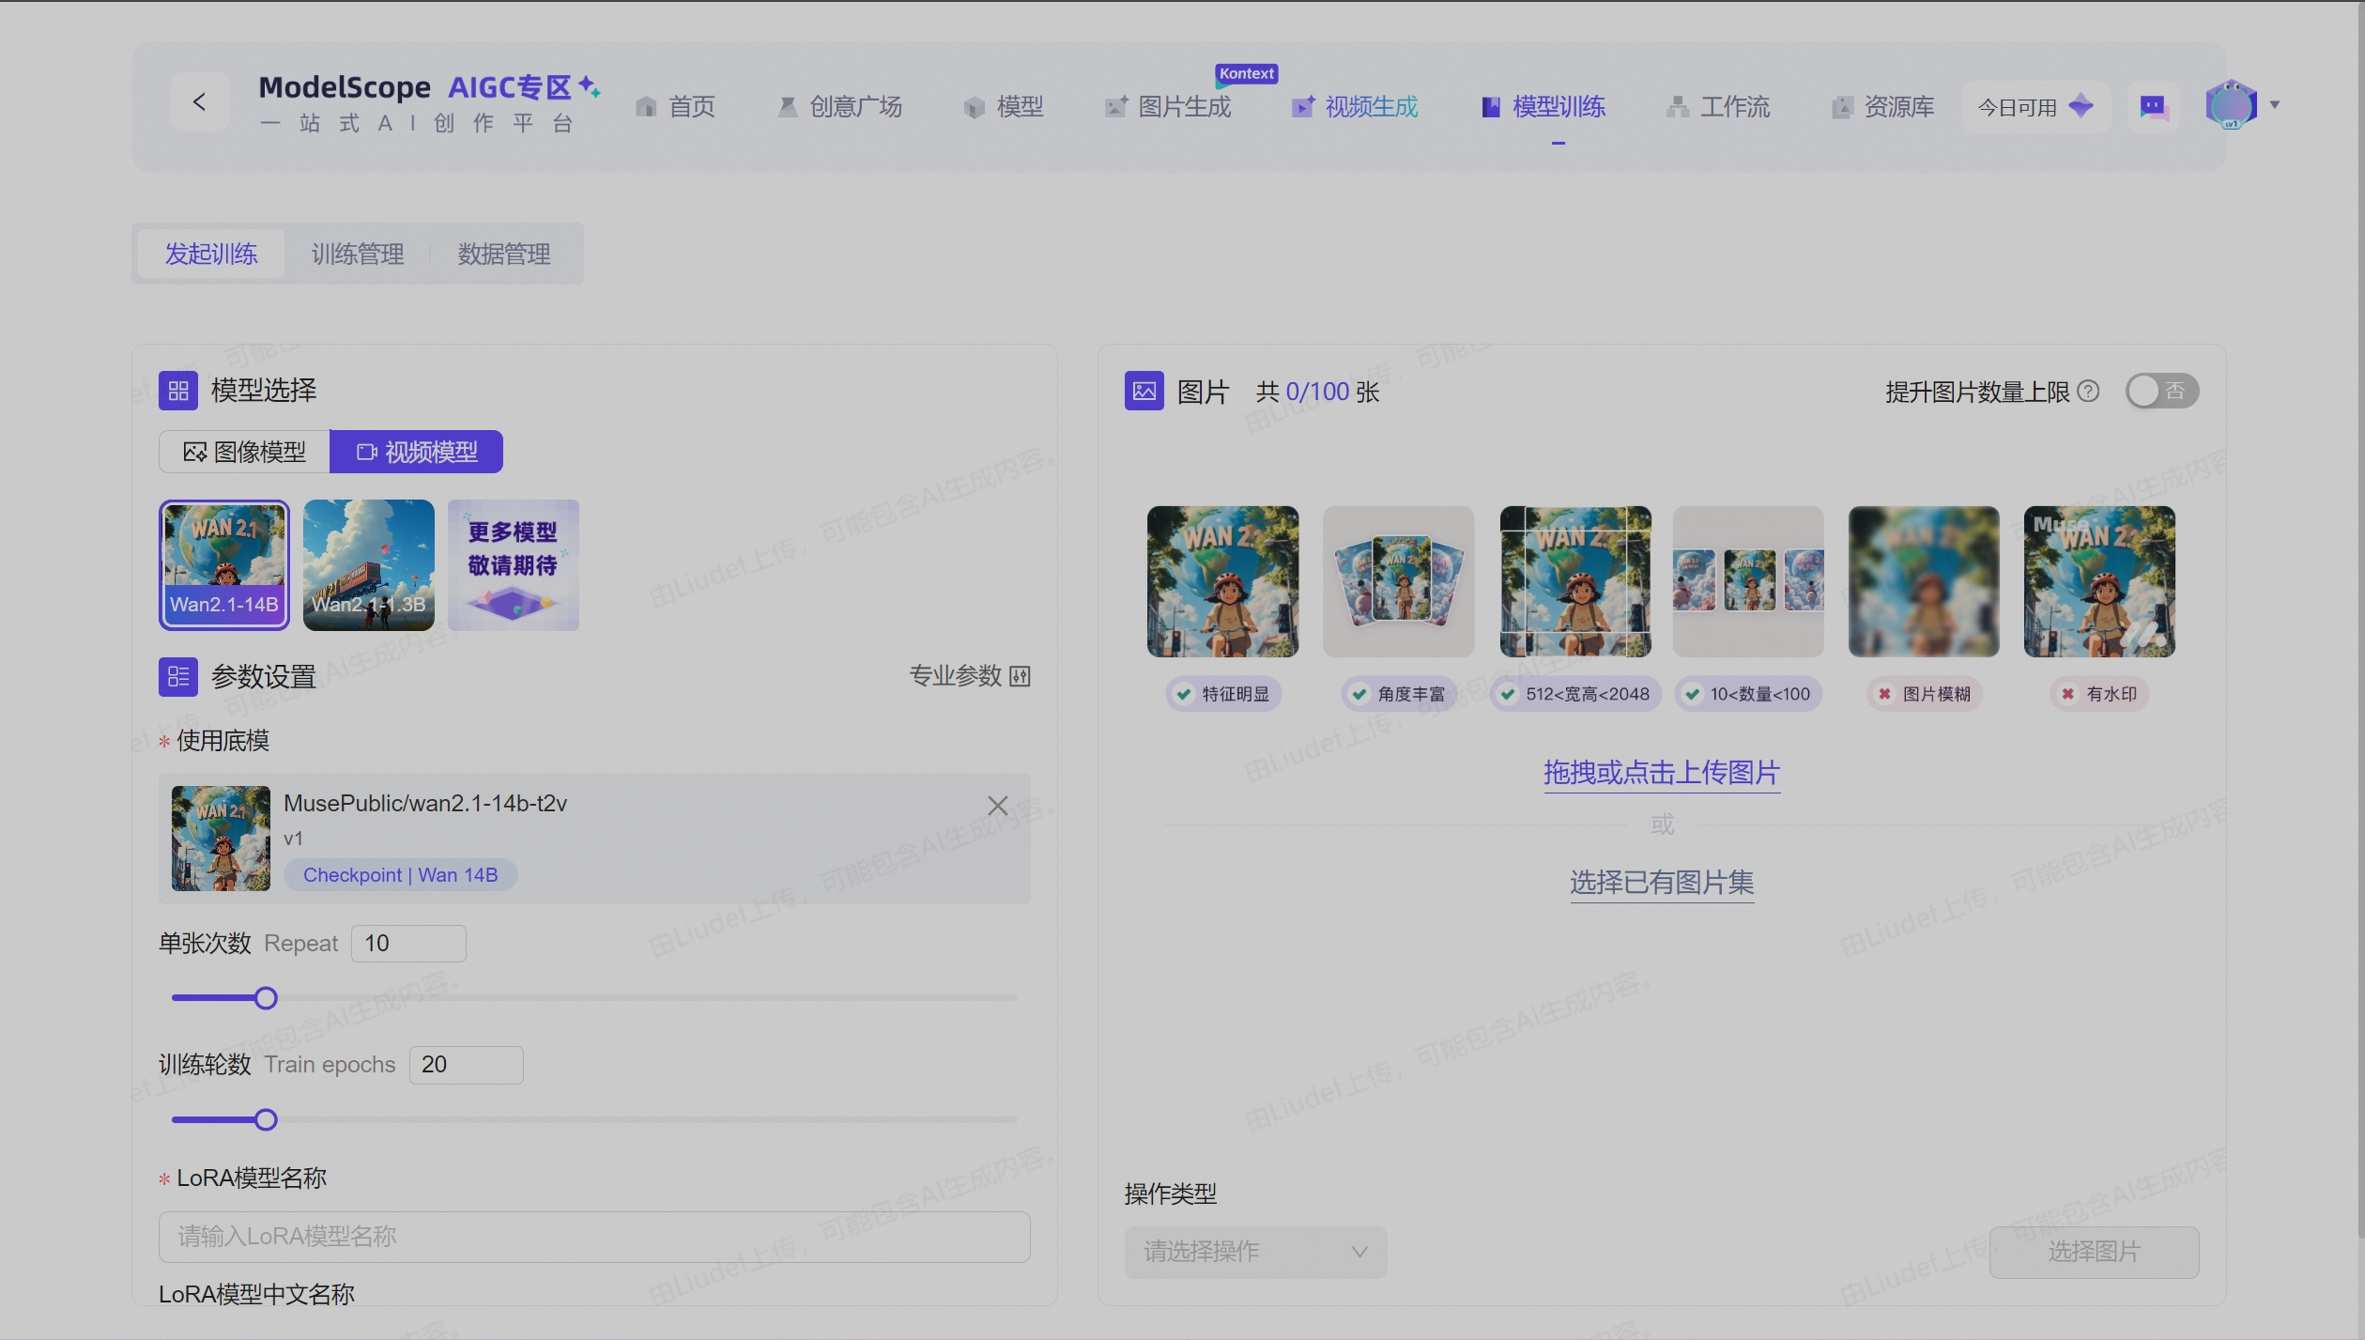Adjust the Repeat slider handle
This screenshot has width=2365, height=1340.
click(267, 997)
